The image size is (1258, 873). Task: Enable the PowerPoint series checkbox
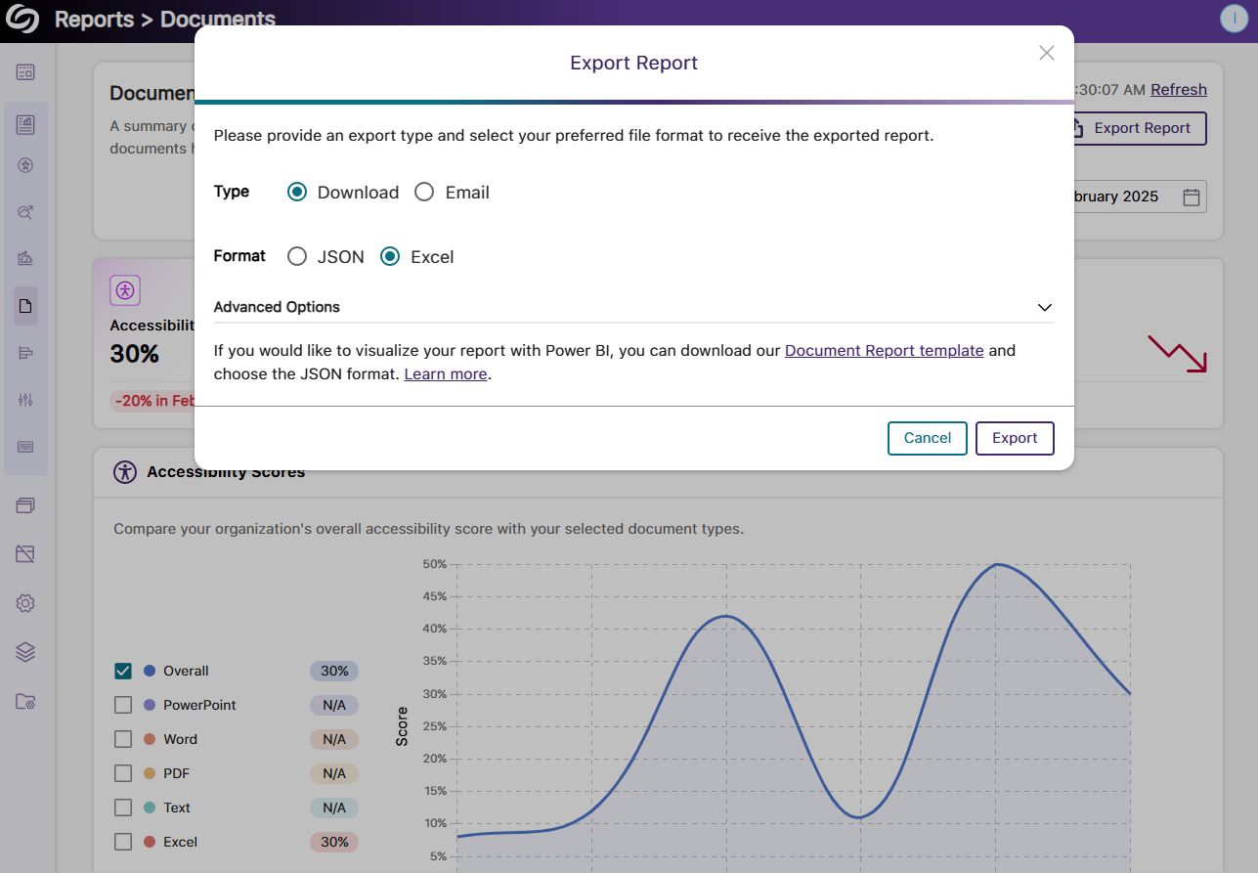coord(123,705)
